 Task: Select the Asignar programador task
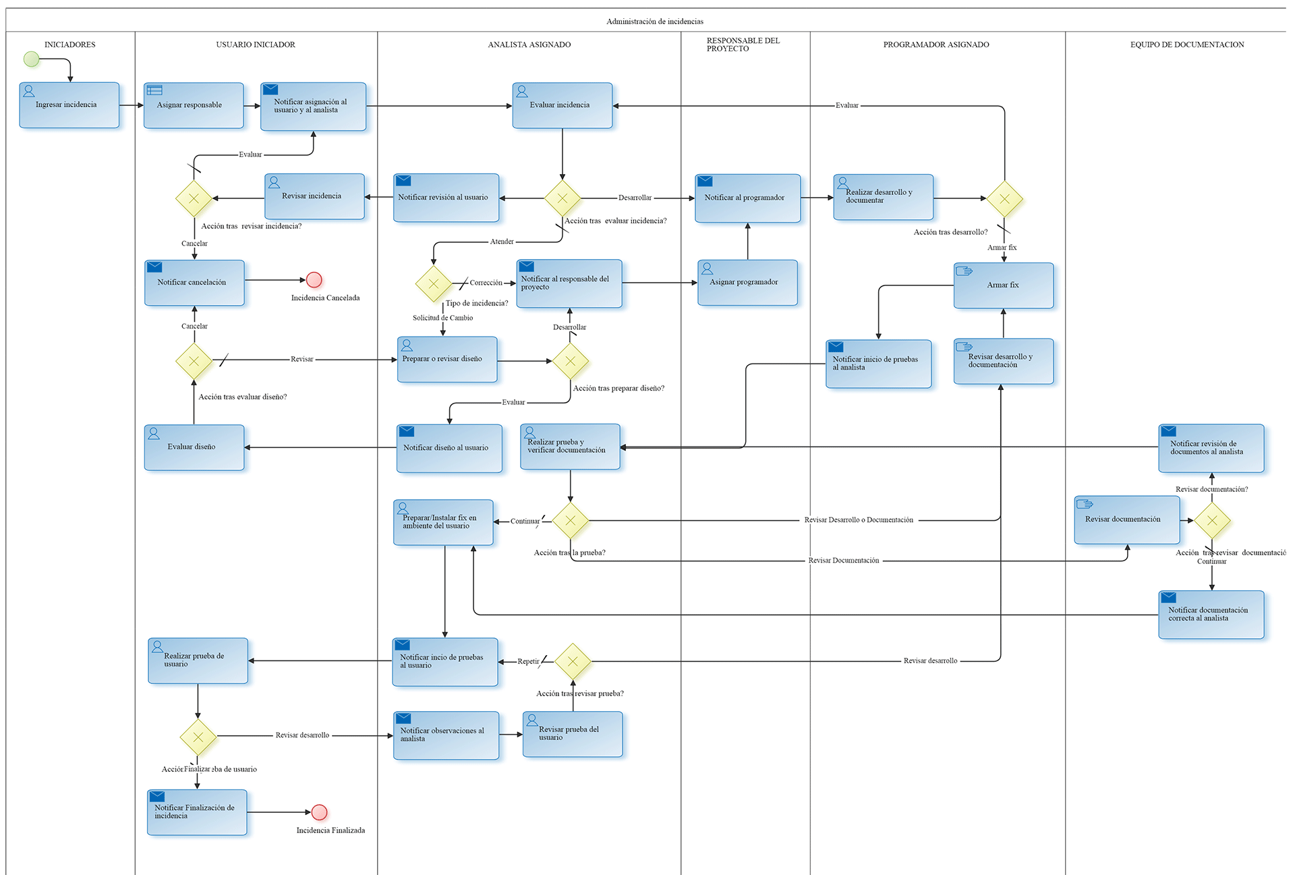(748, 283)
